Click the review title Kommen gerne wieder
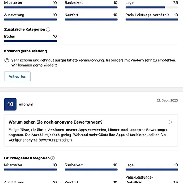The image size is (183, 183). (x=26, y=51)
